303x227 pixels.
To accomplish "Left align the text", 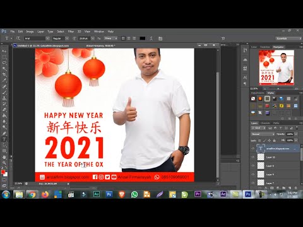I will (x=123, y=38).
